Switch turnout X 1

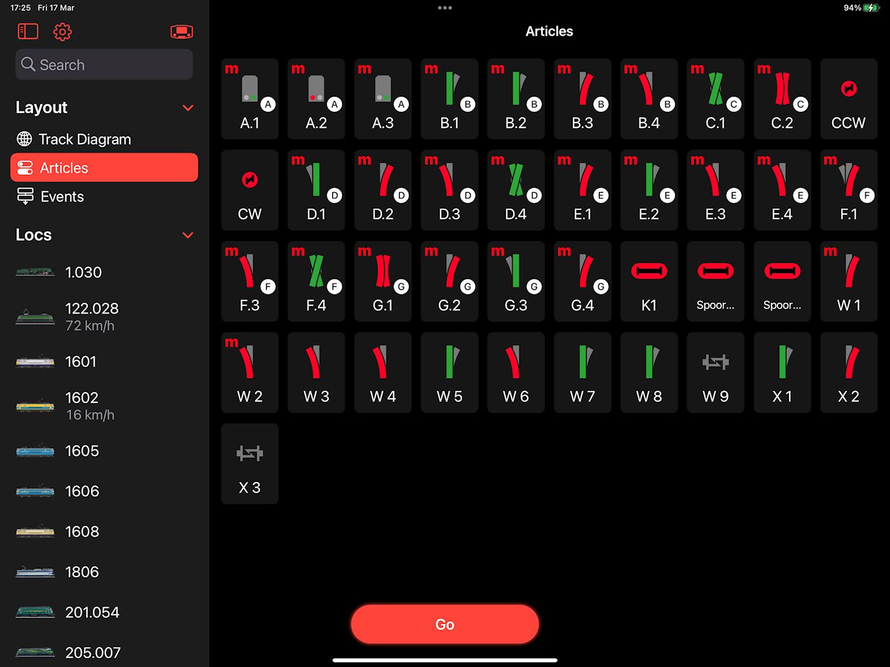[x=783, y=373]
